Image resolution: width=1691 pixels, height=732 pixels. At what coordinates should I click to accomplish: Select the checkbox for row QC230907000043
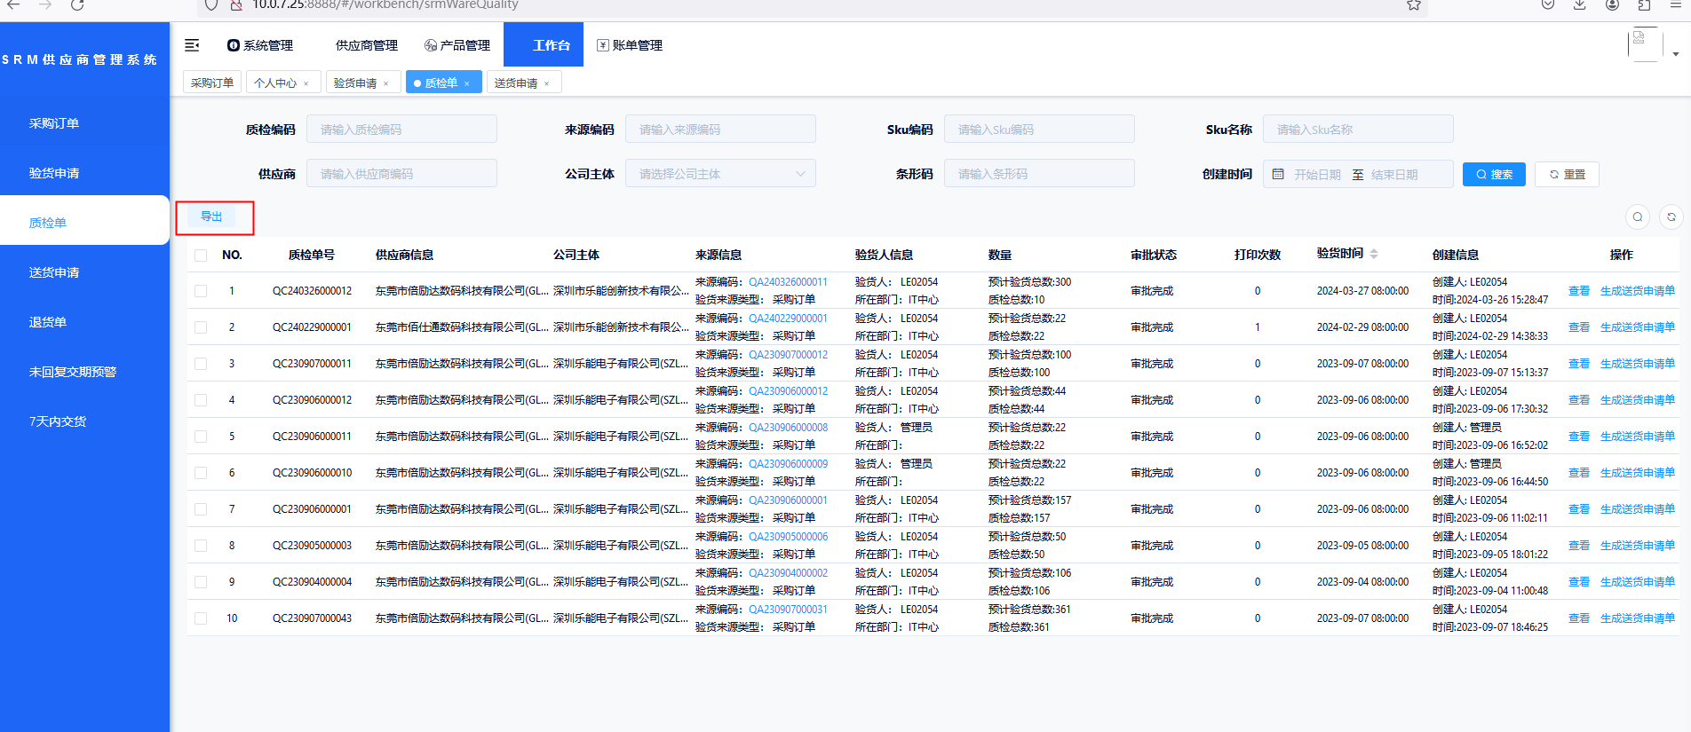(201, 618)
